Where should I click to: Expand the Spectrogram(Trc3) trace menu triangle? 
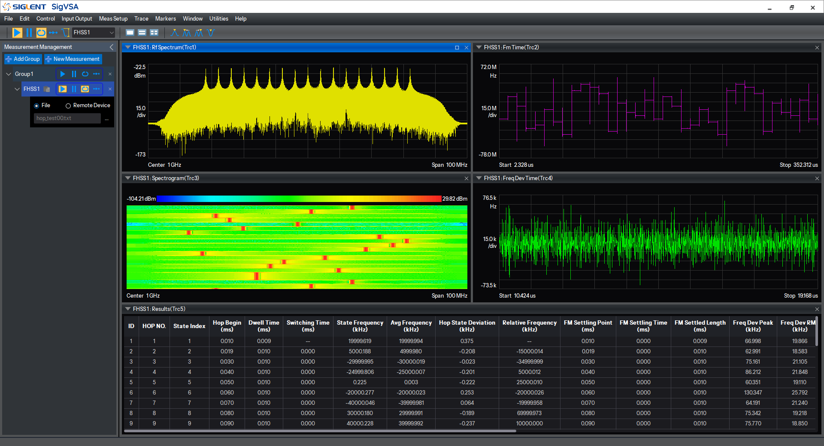[127, 178]
